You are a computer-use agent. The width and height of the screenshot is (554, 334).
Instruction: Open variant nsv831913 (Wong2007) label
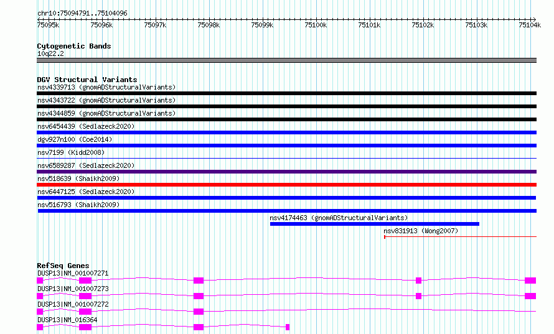[x=421, y=231]
